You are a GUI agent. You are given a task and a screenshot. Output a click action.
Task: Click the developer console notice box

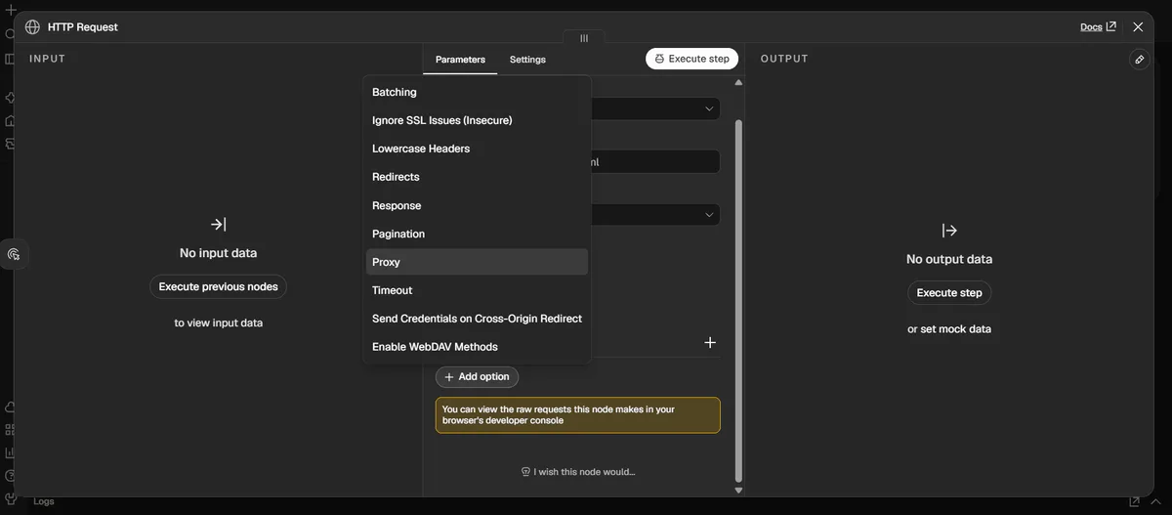pyautogui.click(x=578, y=415)
